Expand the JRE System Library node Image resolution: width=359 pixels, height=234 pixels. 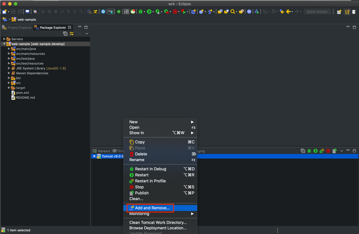pos(9,68)
